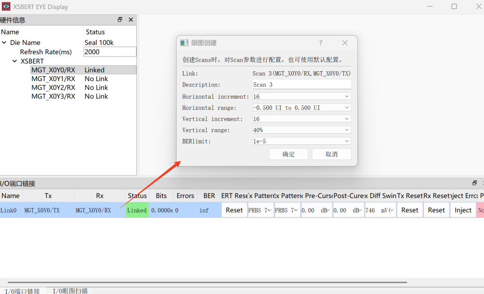Click the XSBERT EYE Display app icon
The width and height of the screenshot is (484, 294).
[x=6, y=6]
